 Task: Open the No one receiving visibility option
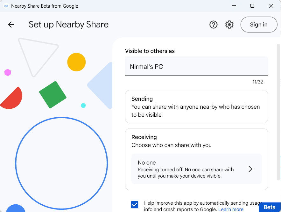point(196,169)
